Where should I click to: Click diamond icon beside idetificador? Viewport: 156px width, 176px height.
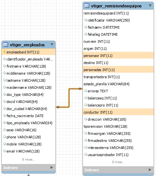pyautogui.click(x=86, y=20)
